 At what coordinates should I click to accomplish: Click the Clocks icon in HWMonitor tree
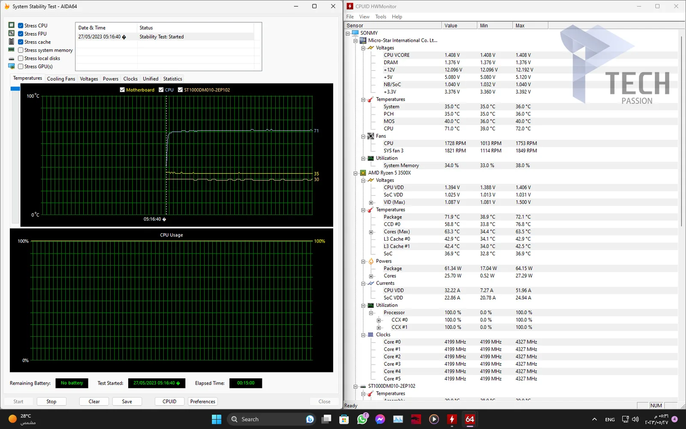[371, 335]
